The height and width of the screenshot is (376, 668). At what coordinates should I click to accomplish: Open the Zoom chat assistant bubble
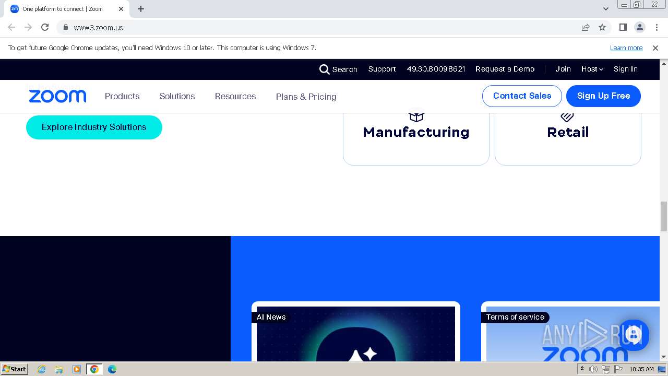tap(634, 335)
